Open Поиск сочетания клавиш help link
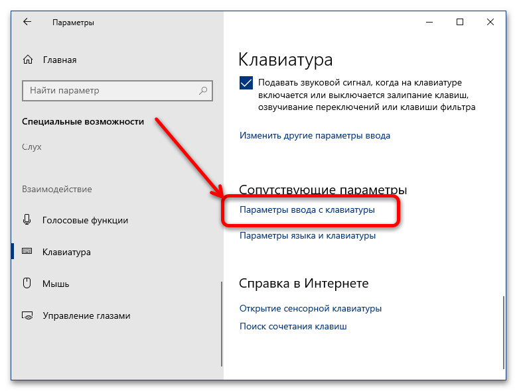517x391 pixels. click(x=293, y=326)
